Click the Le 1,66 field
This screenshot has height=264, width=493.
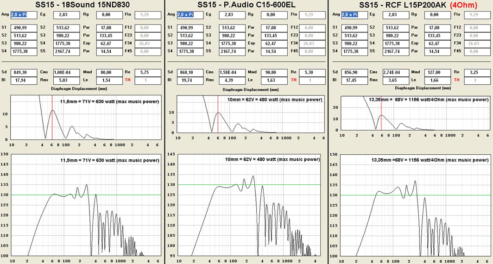point(438,81)
